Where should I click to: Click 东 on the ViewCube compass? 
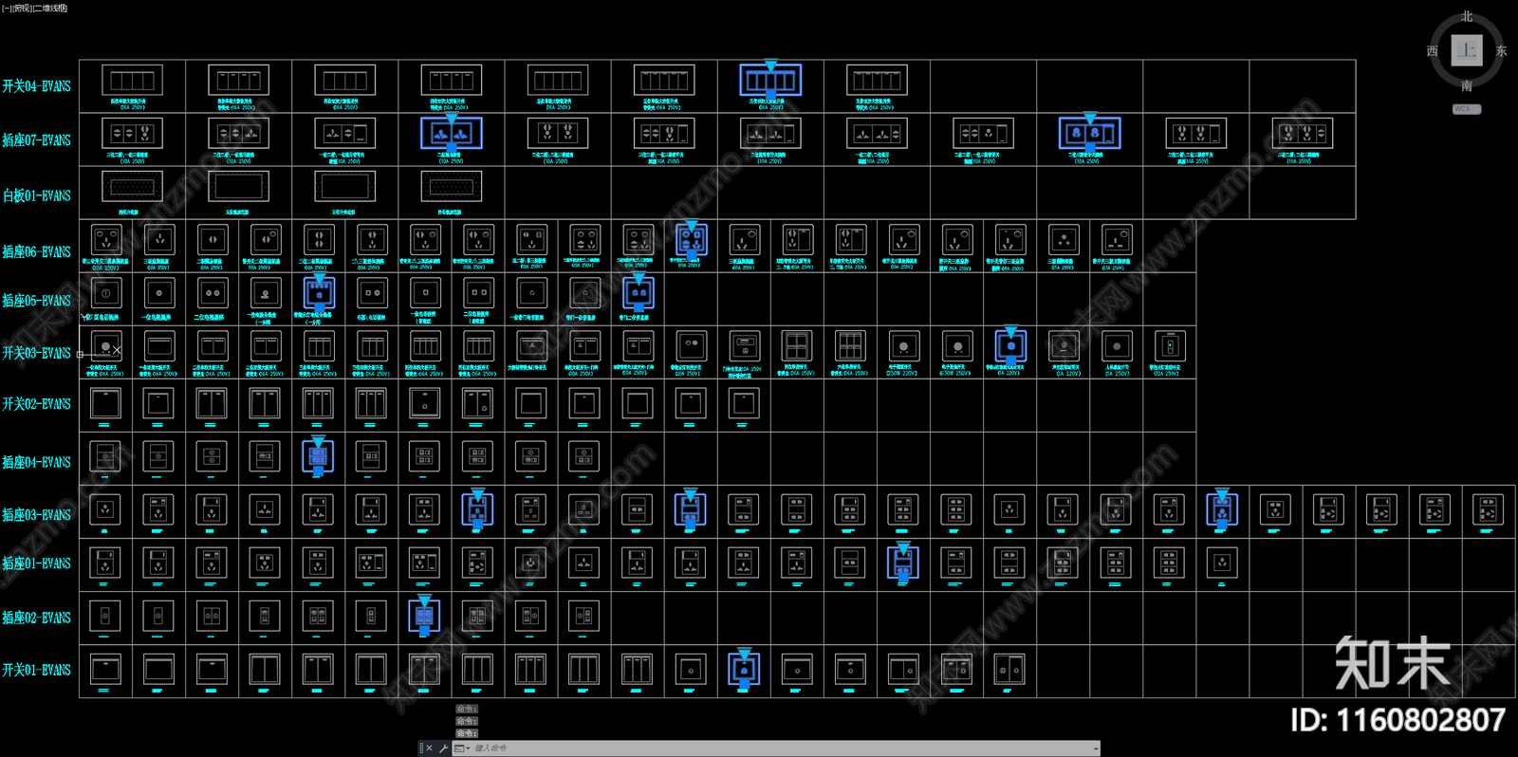tap(1501, 51)
